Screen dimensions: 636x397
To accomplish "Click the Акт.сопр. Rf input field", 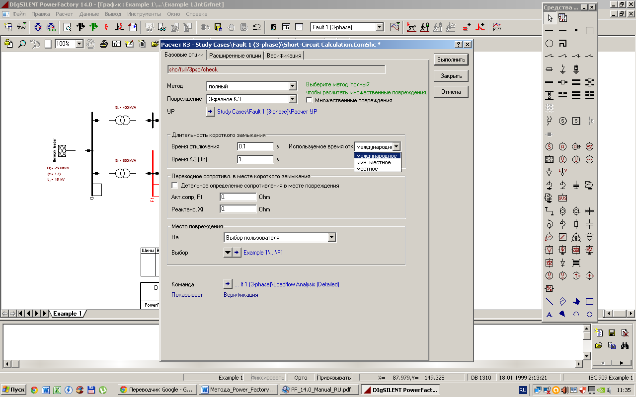I will [x=238, y=197].
